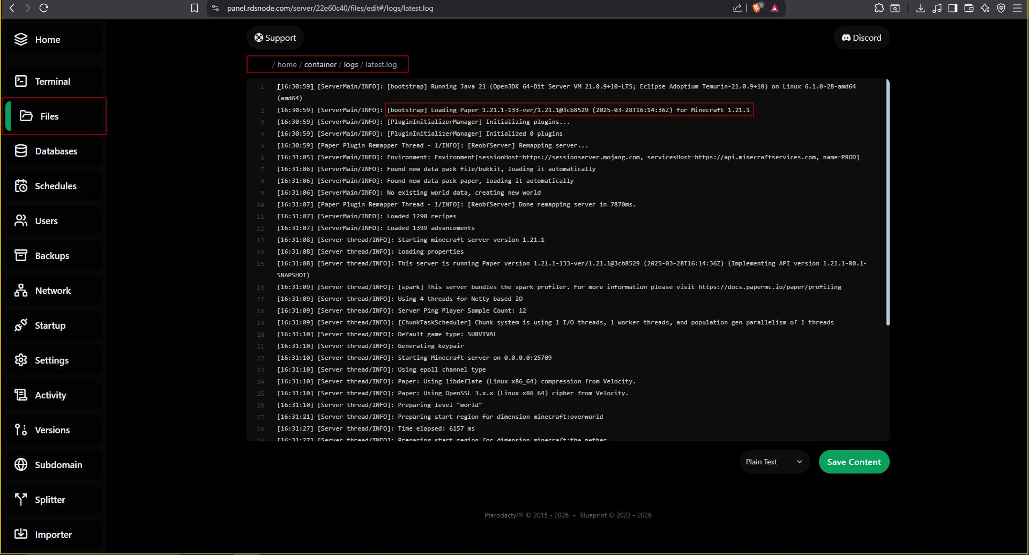1029x555 pixels.
Task: Bookmark this page
Action: (195, 8)
